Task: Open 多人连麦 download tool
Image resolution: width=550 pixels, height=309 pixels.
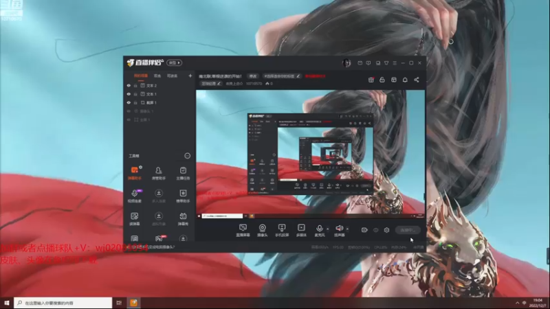Action: pyautogui.click(x=159, y=196)
